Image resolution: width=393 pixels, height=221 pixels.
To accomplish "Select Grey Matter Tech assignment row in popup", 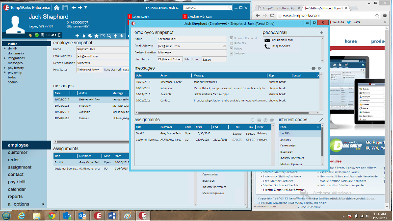I will click(x=203, y=134).
